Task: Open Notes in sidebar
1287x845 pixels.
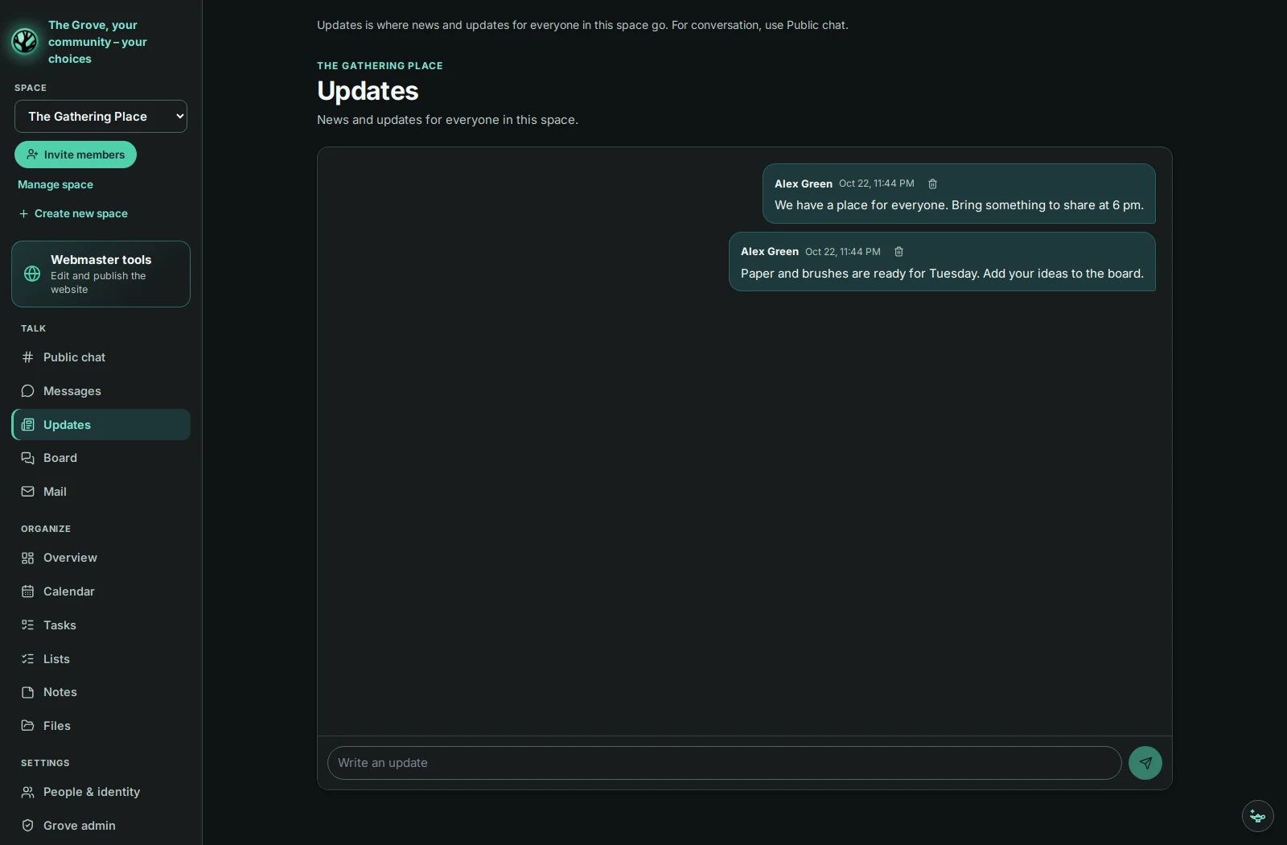Action: [101, 692]
